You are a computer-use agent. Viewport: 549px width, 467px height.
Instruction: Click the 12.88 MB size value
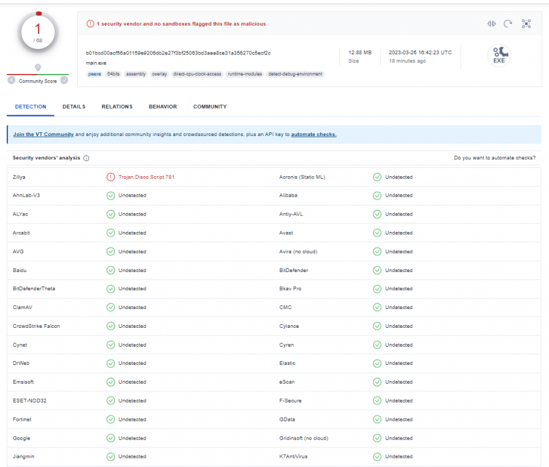(x=360, y=53)
